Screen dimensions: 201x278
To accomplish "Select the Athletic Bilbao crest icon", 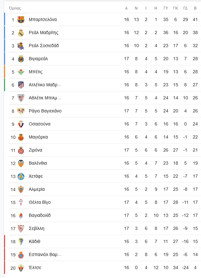I will click(21, 98).
